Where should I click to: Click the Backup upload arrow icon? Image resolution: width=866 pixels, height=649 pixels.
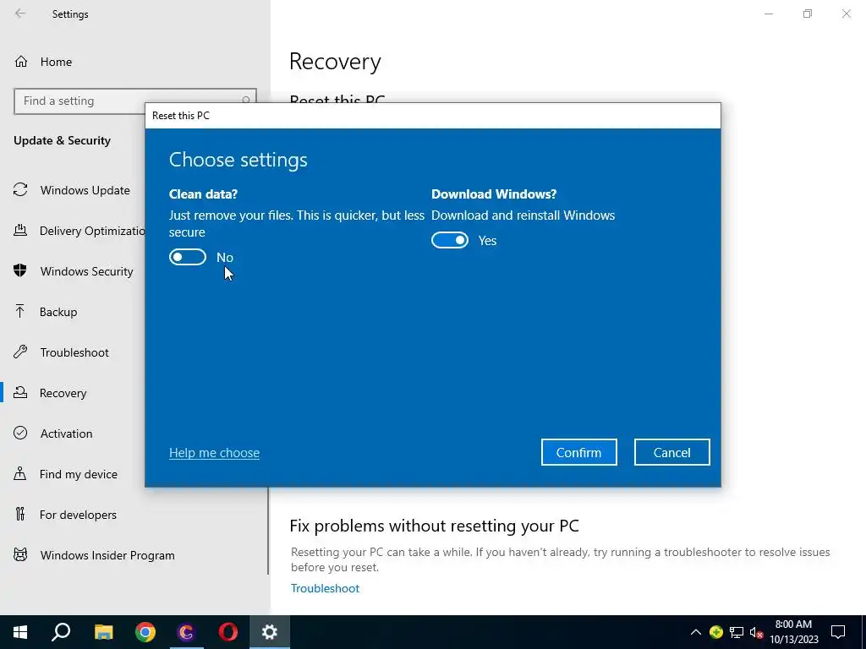coord(20,311)
